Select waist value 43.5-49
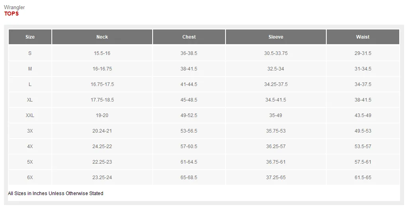 coord(363,115)
